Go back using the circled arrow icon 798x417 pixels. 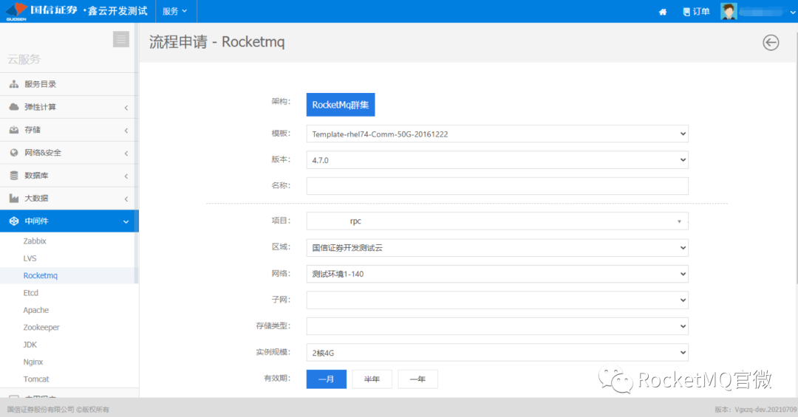point(771,42)
